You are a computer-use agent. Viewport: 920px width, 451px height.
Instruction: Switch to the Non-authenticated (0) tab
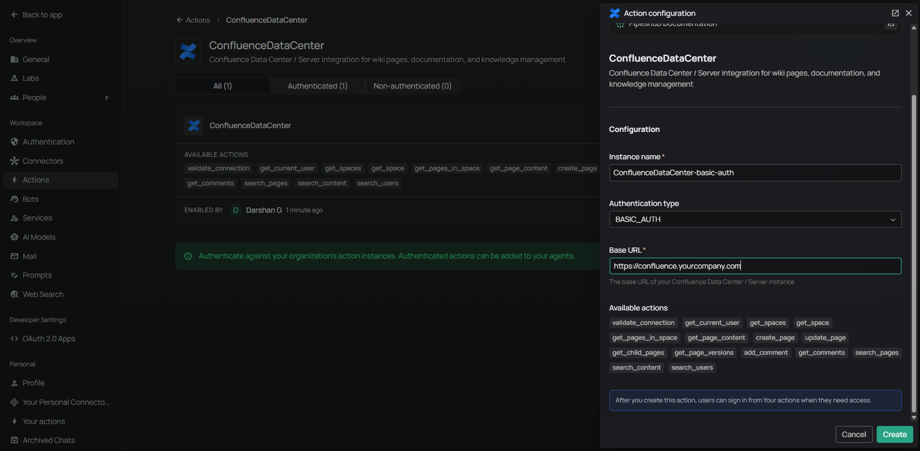point(413,86)
